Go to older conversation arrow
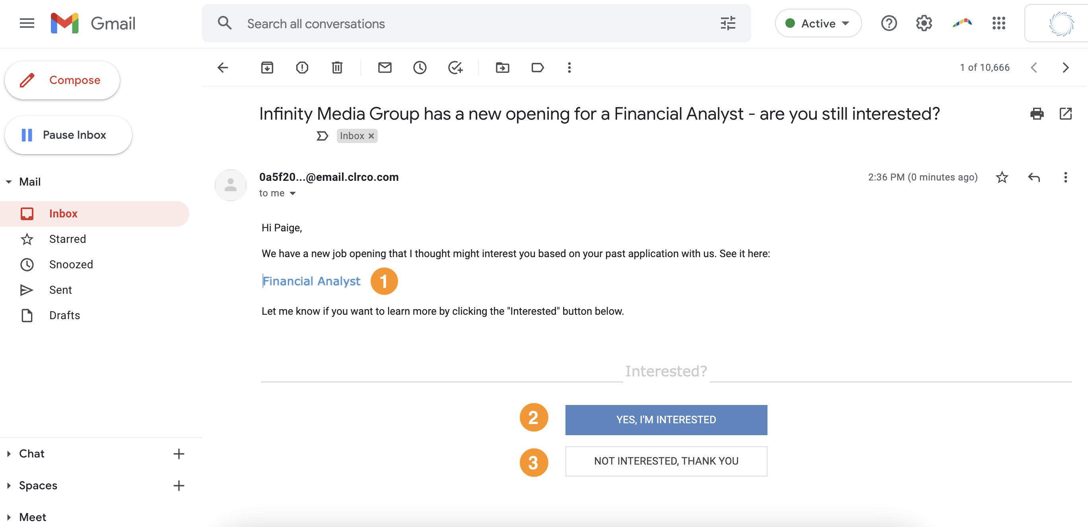The image size is (1088, 527). [x=1065, y=68]
